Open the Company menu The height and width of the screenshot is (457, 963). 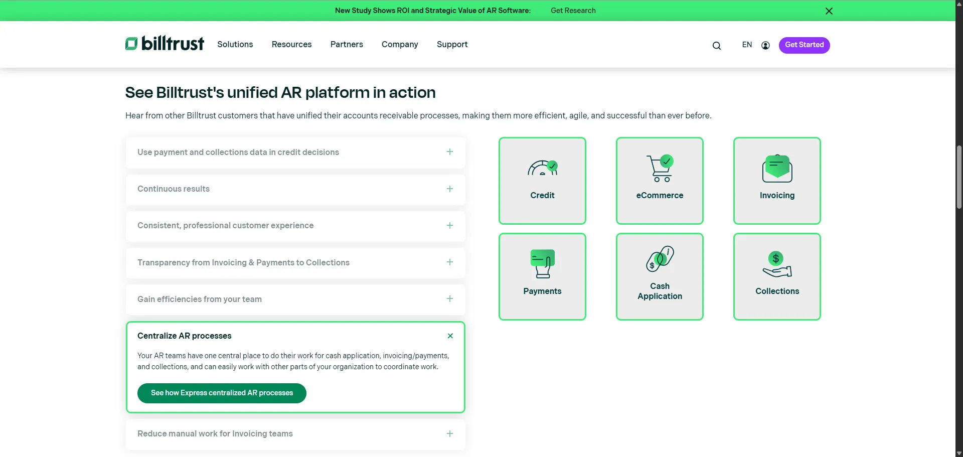(x=400, y=45)
